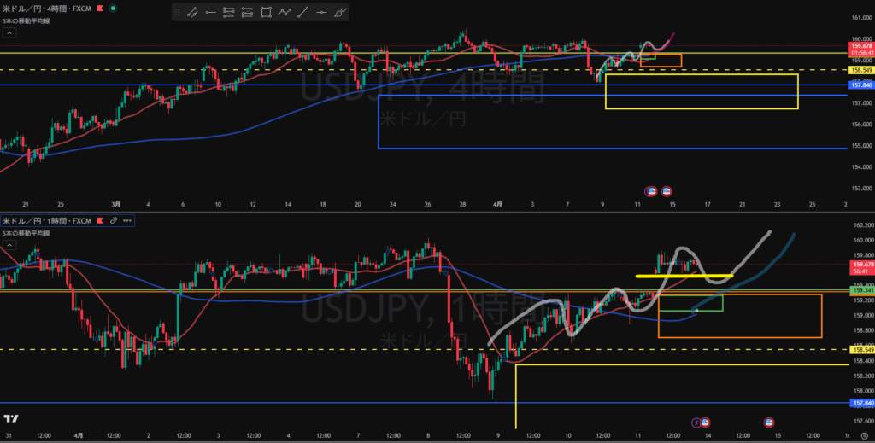Click the red flag on 4-hour chart

100,9
